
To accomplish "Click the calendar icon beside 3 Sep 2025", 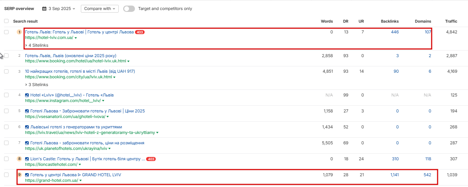I will 45,9.
